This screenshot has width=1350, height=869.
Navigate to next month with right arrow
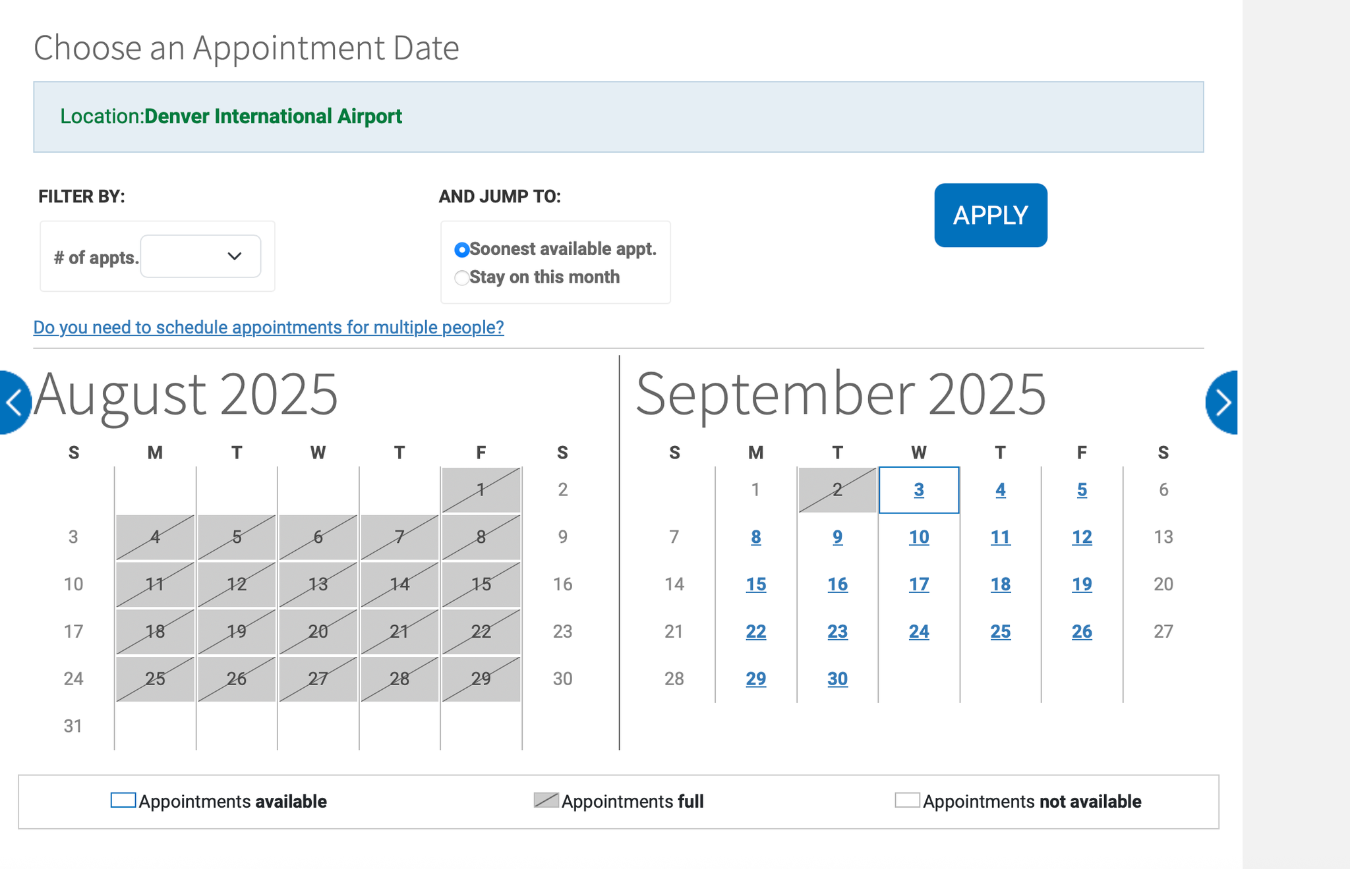[1224, 402]
